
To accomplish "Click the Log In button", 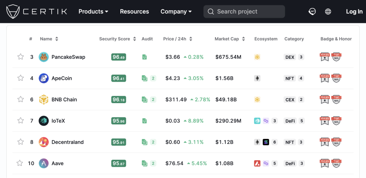I will (354, 11).
